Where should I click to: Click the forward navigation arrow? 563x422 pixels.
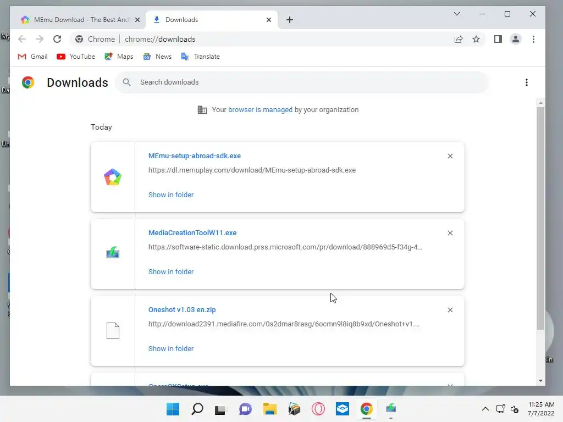pyautogui.click(x=40, y=39)
